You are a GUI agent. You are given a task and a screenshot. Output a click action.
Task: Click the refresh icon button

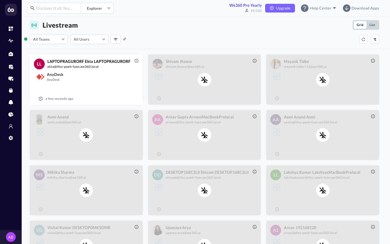pyautogui.click(x=363, y=39)
